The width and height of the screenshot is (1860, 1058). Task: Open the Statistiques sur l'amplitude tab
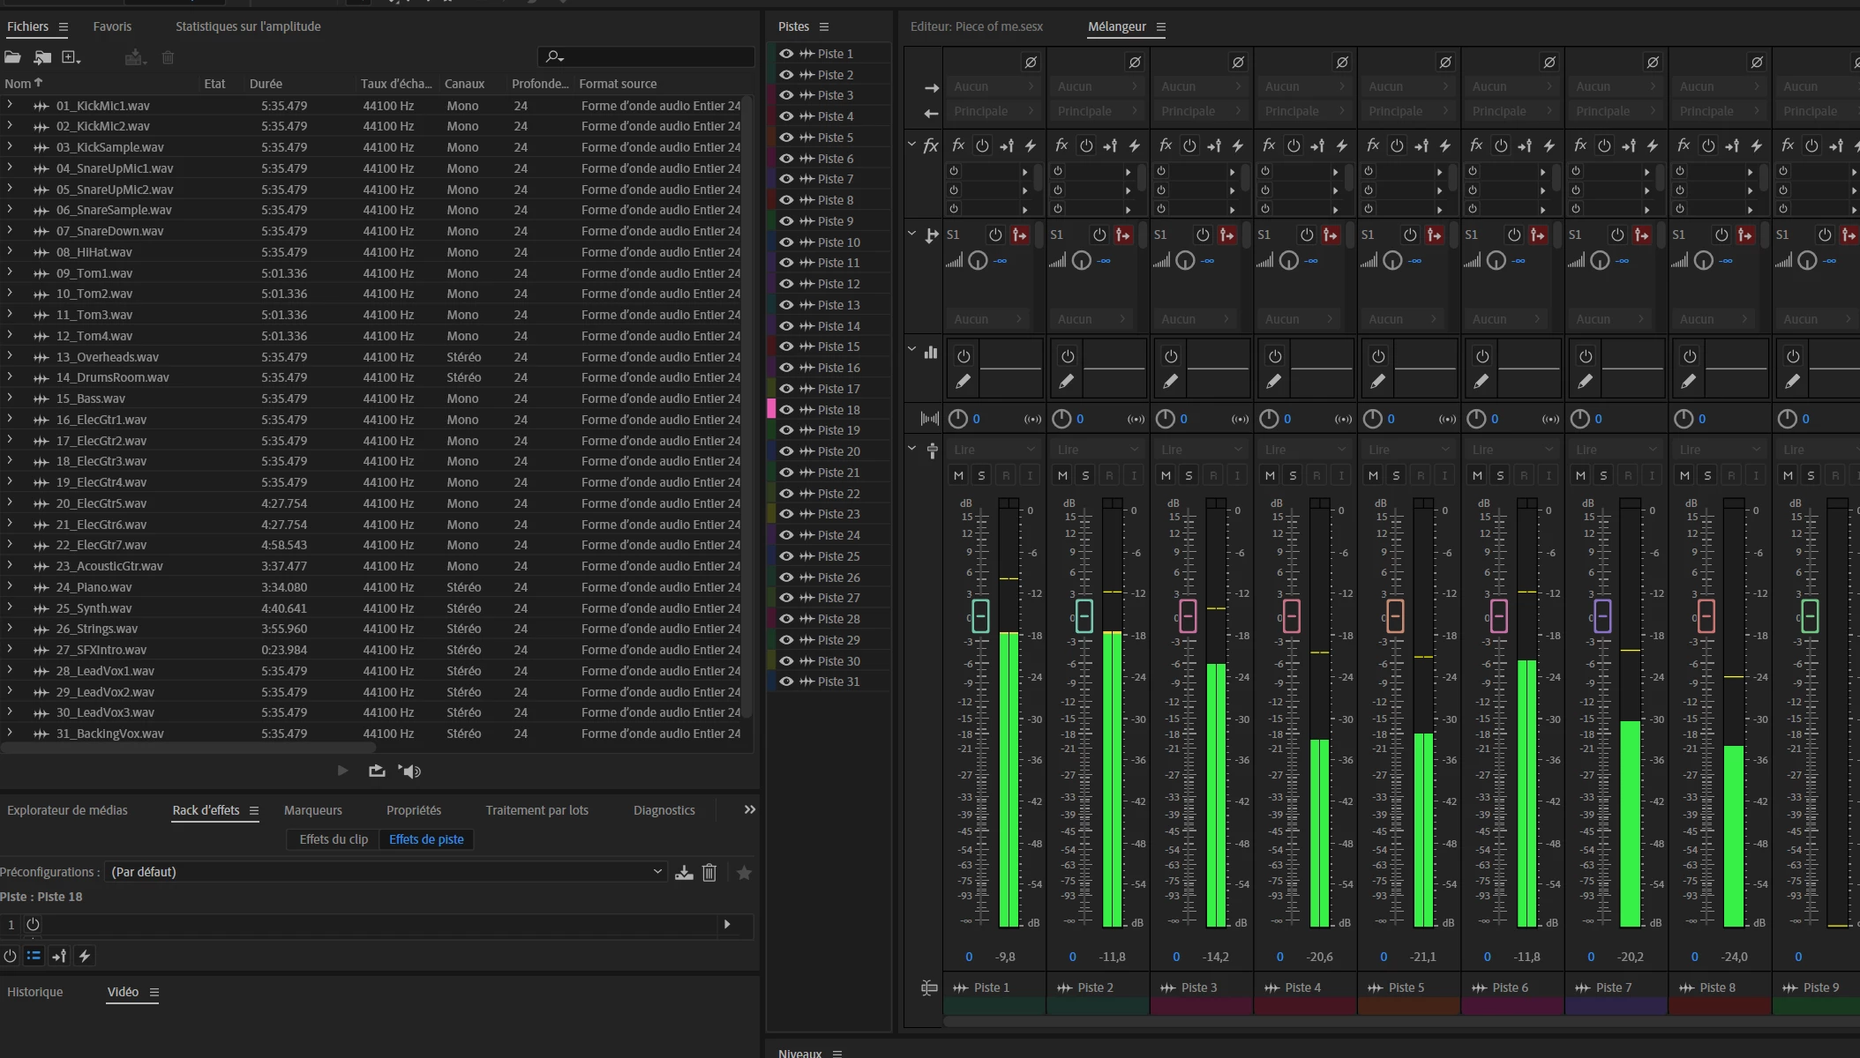tap(248, 26)
